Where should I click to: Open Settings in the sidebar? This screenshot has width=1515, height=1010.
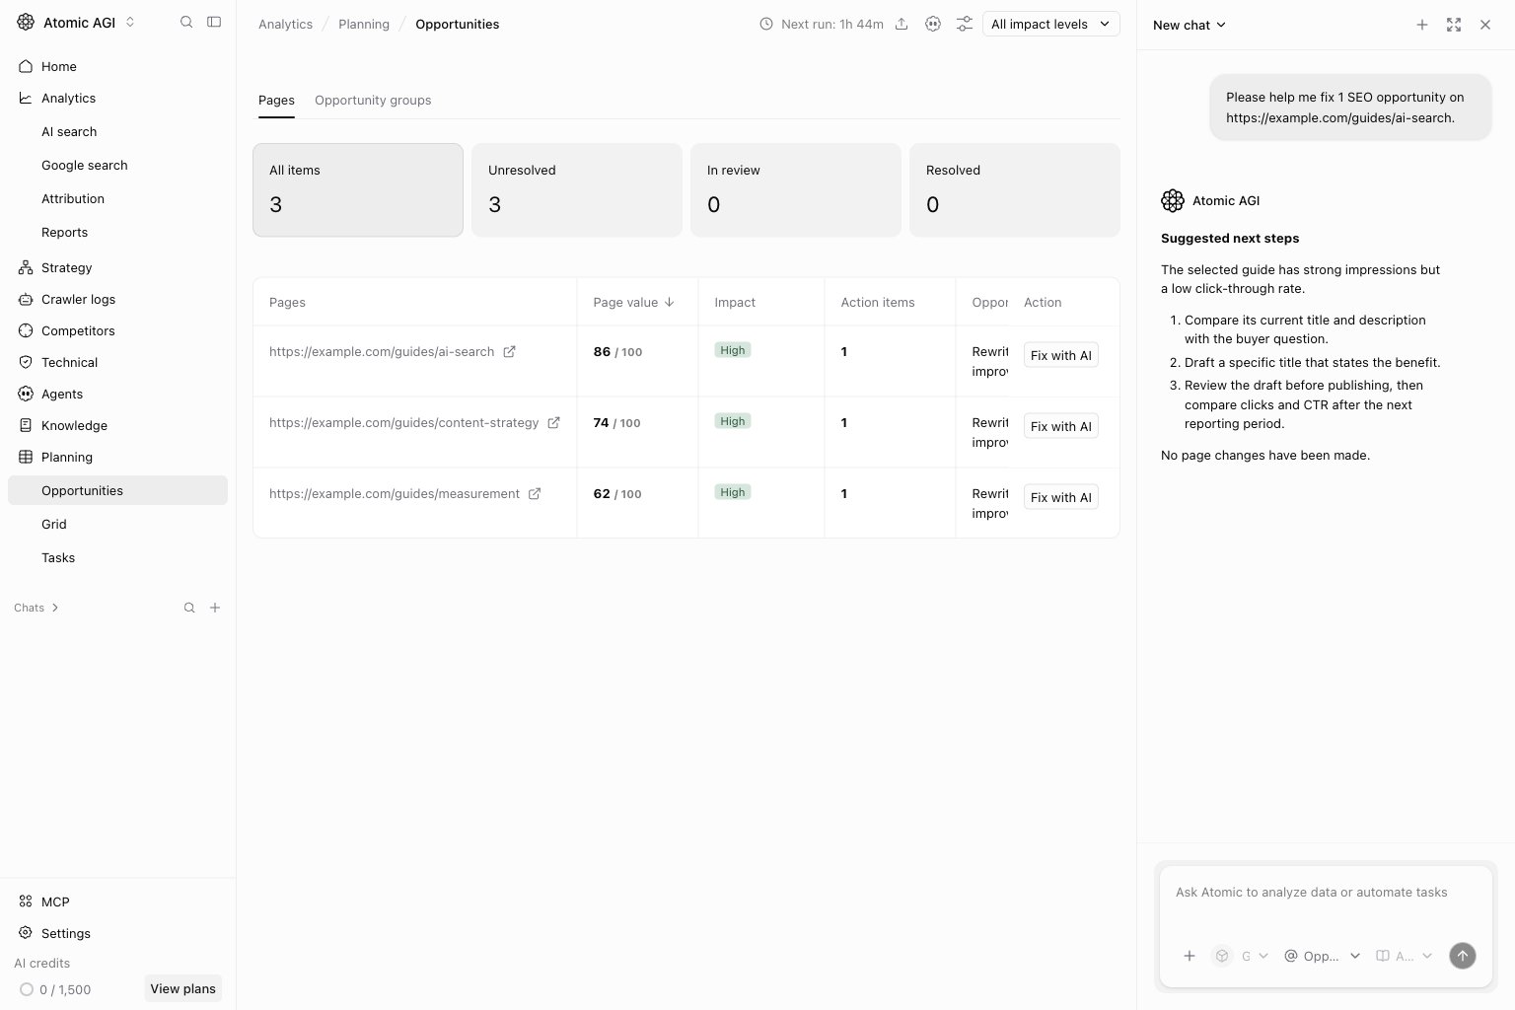pos(118,933)
